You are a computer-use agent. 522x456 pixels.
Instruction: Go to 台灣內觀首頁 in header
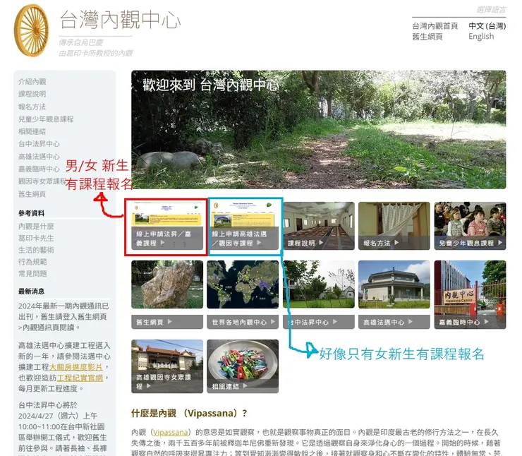435,26
